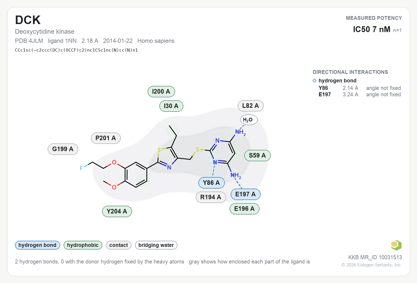417x283 pixels.
Task: Click the MEASURED POTENCY heading
Action: tap(374, 18)
